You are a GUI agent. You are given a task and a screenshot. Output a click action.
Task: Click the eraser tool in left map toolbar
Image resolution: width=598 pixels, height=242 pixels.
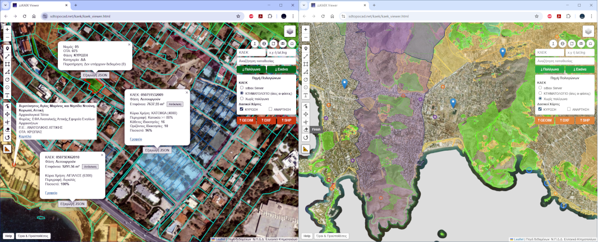pyautogui.click(x=7, y=129)
